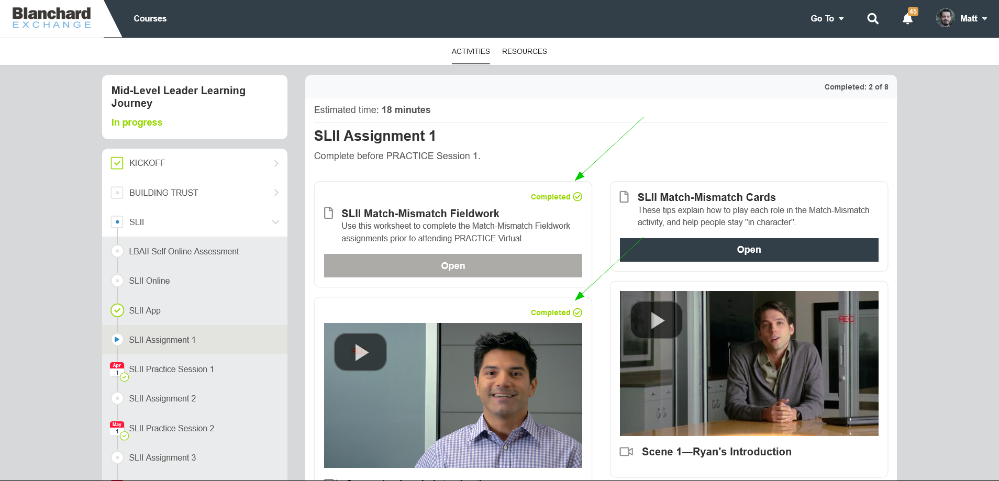Screen dimensions: 999x481
Task: Click the Completed: 2 of 8 counter
Action: tap(856, 87)
